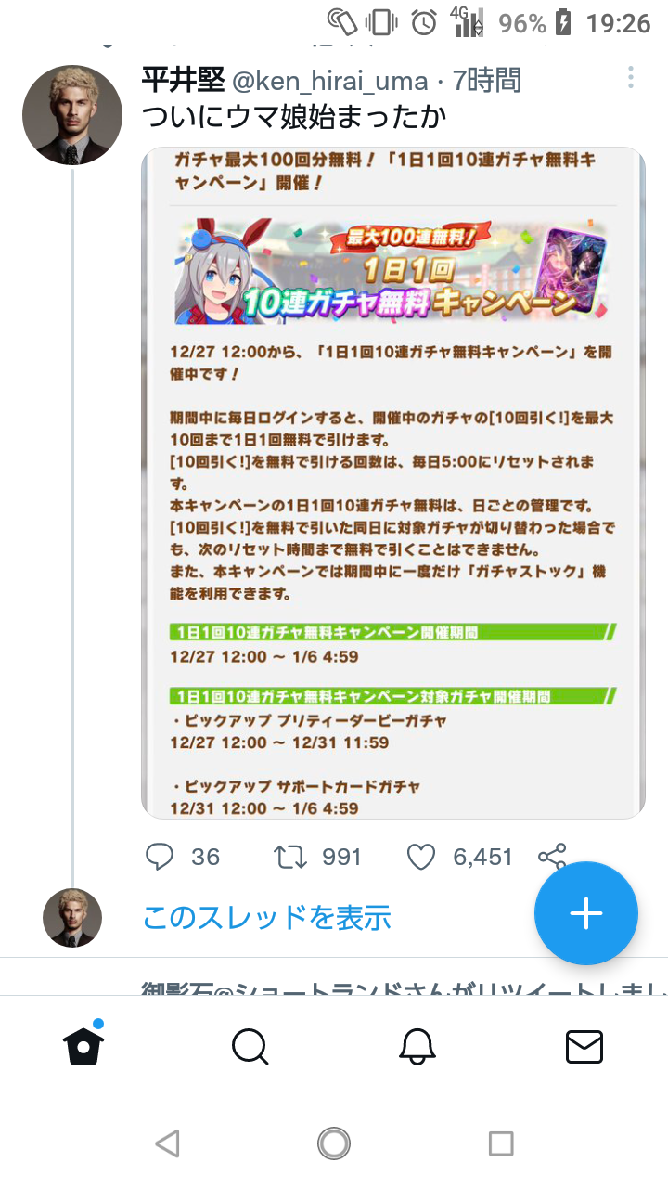Open the Notifications bell tab
Screen dimensions: 668x1188
pos(417,1047)
